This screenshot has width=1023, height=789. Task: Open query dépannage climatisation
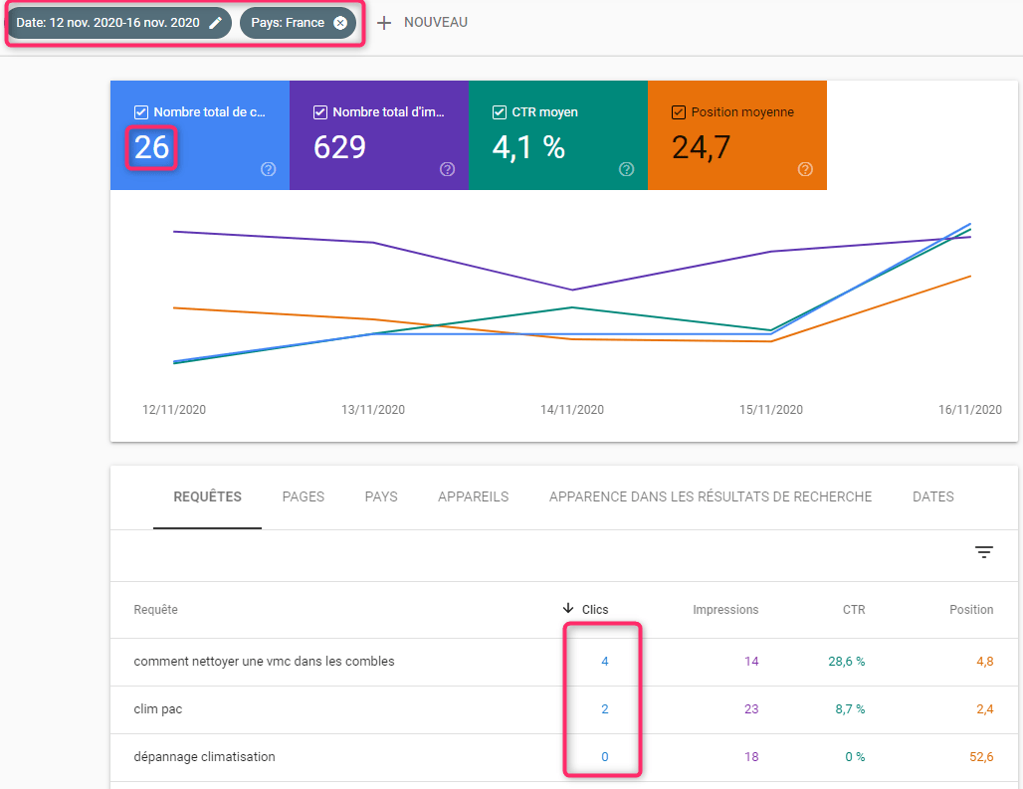[204, 757]
